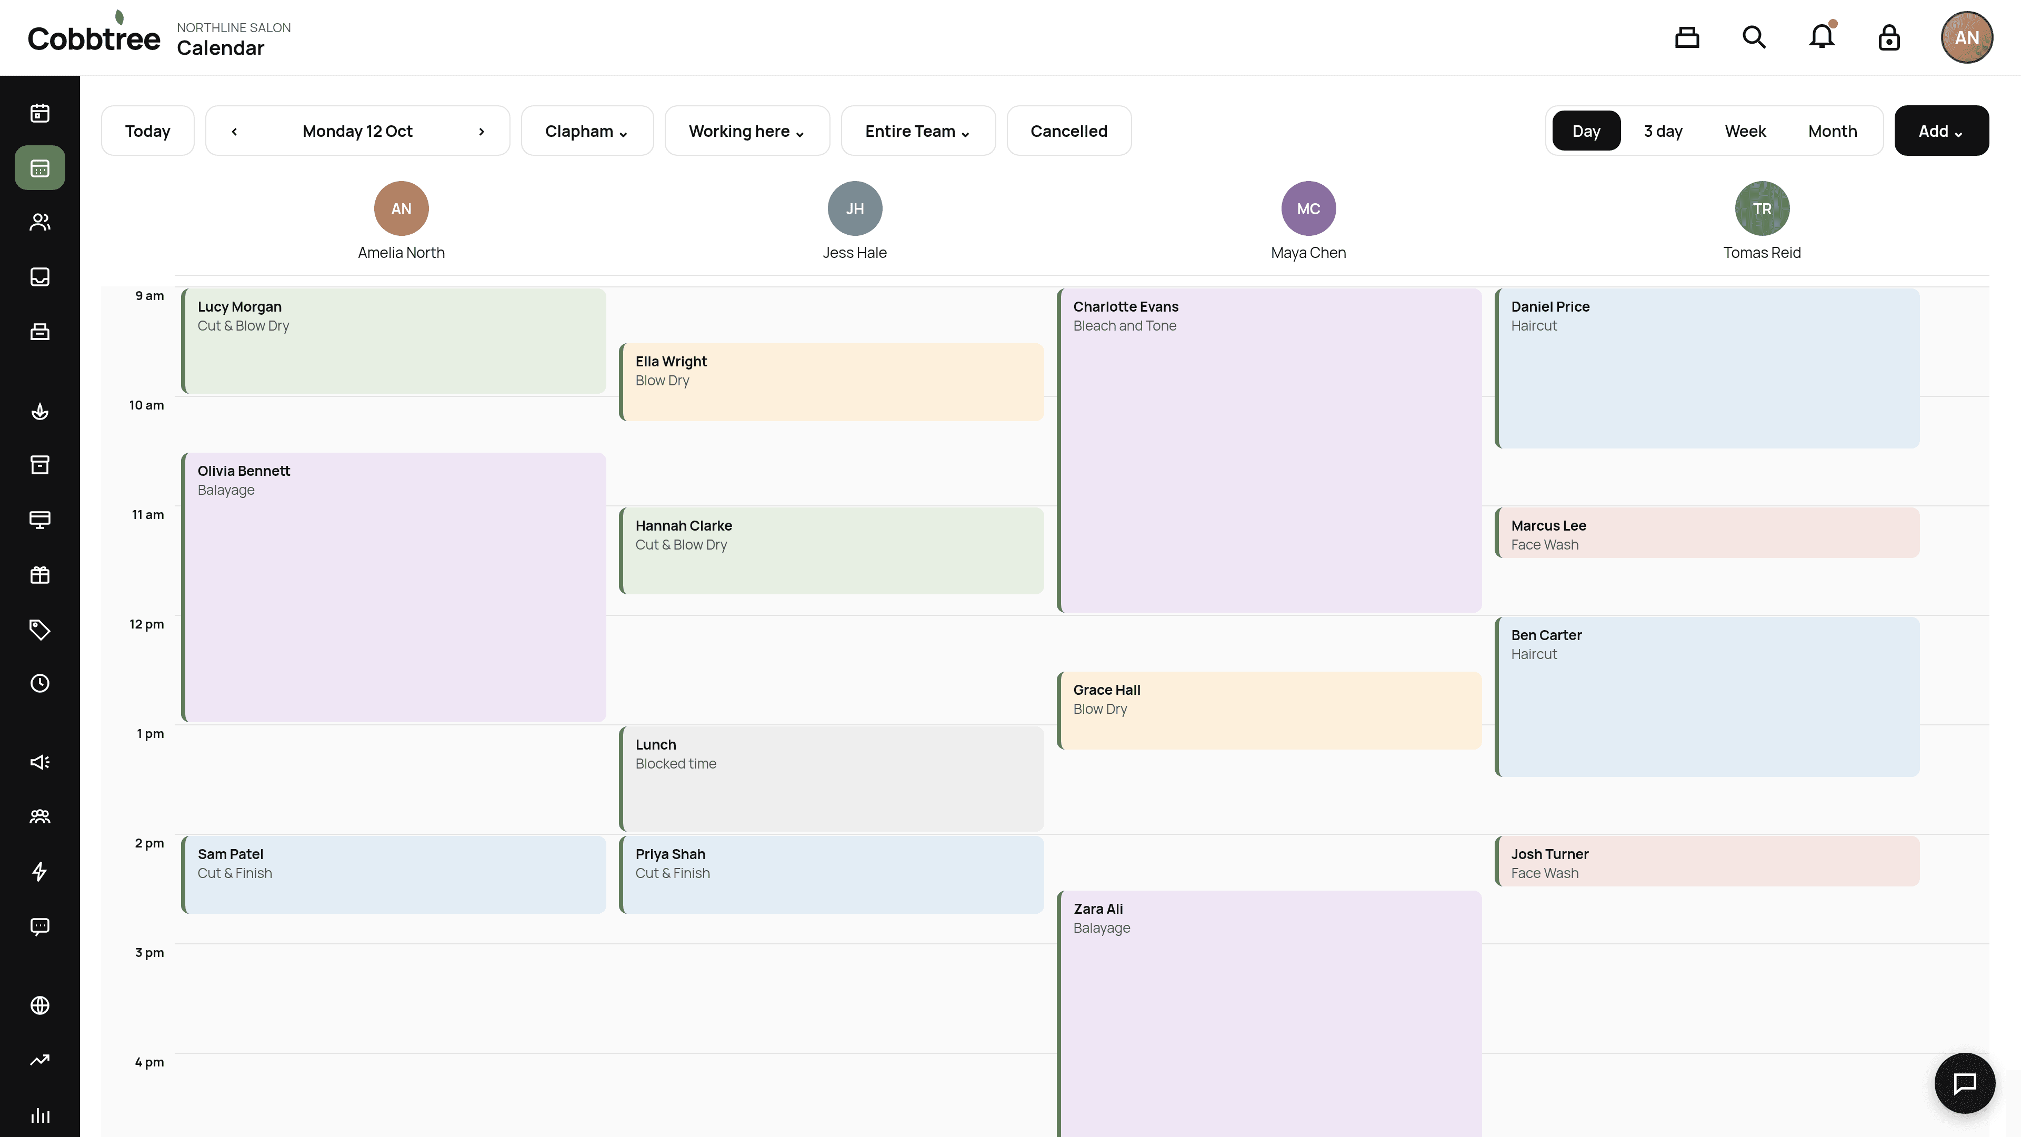Open the Lunch blocked time entry
Screen dimensions: 2021x1137
(832, 779)
